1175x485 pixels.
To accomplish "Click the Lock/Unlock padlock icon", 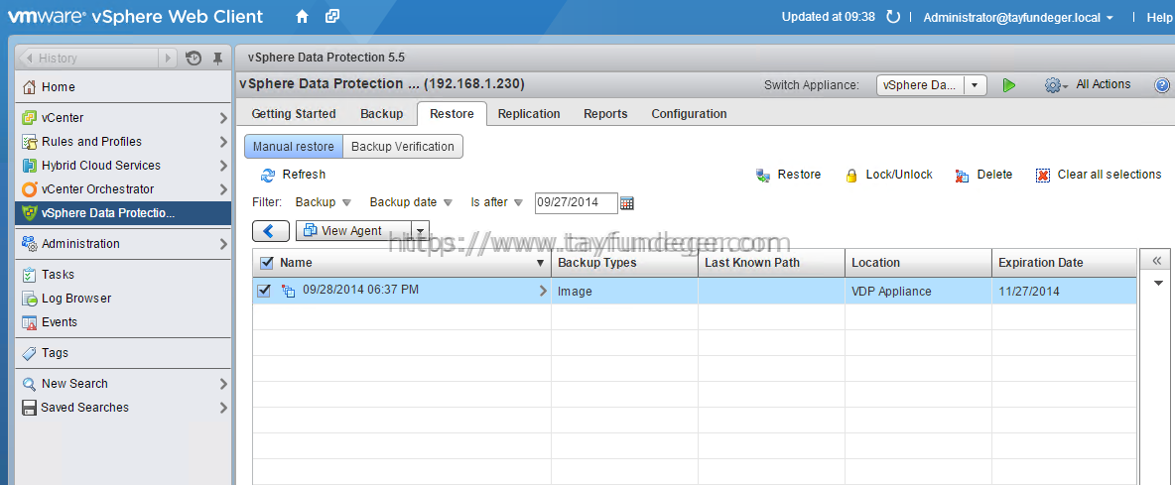I will 851,176.
